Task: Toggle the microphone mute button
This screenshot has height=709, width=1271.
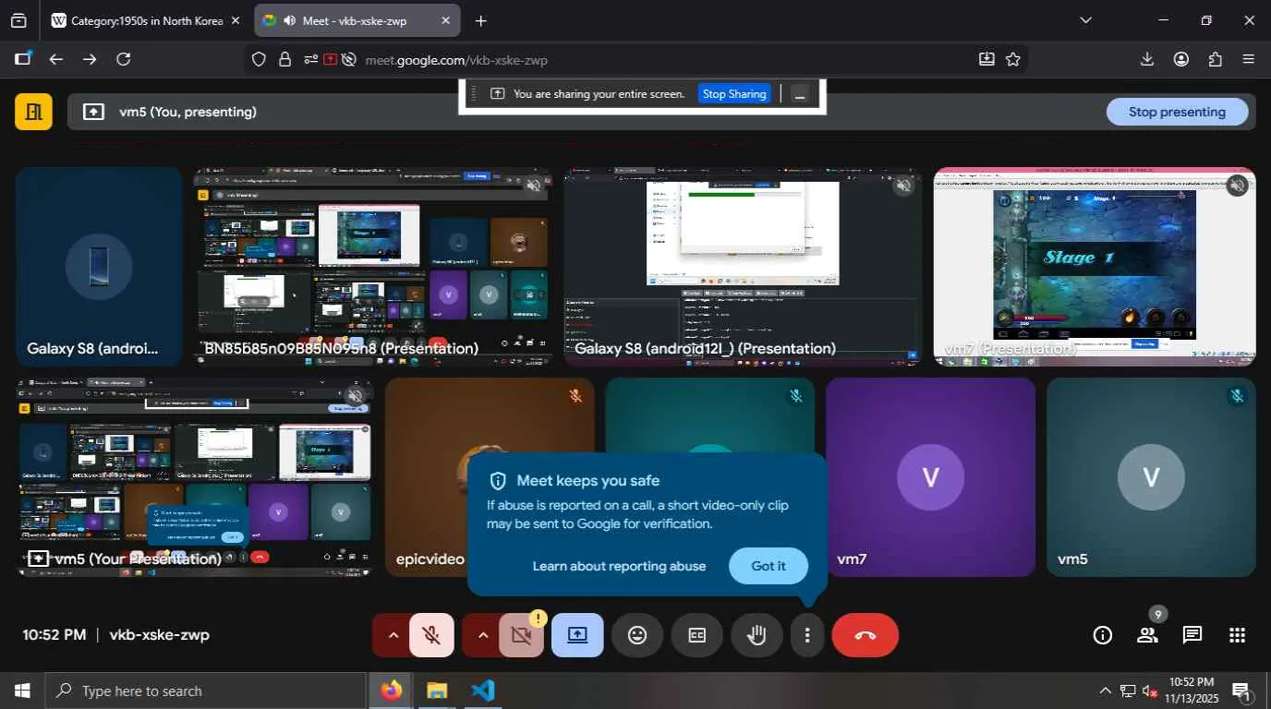Action: click(431, 635)
